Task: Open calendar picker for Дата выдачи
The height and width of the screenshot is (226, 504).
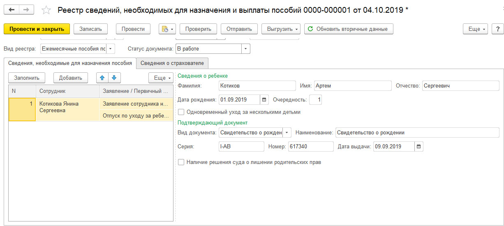Action: [418, 146]
